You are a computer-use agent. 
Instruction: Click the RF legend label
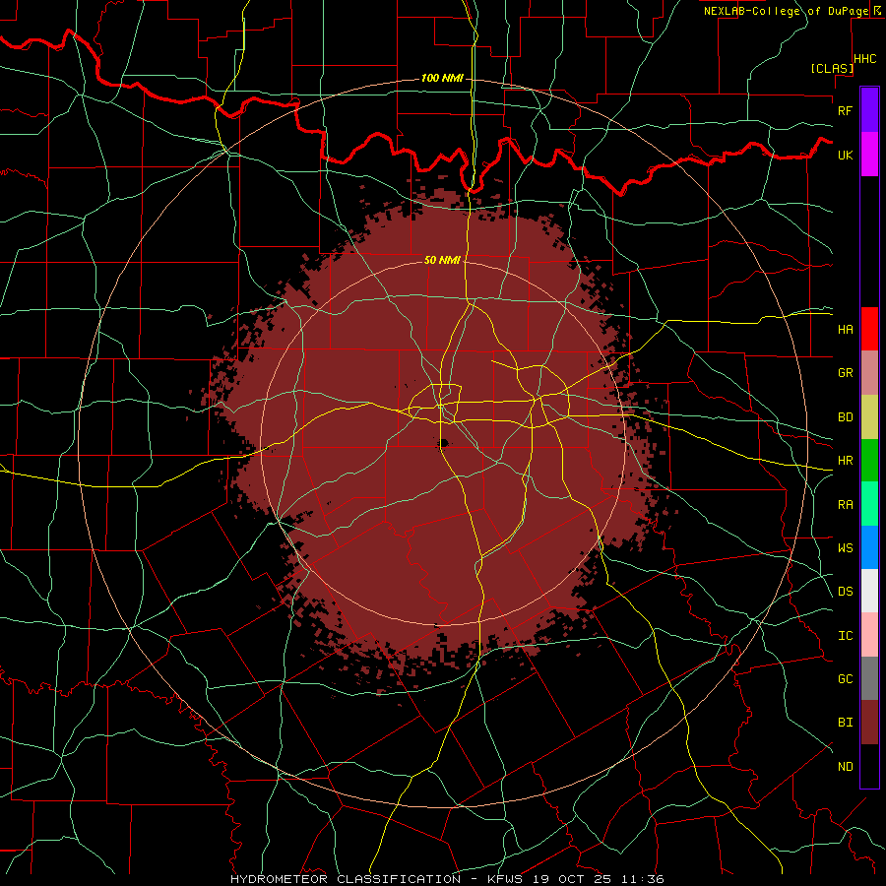[x=845, y=110]
